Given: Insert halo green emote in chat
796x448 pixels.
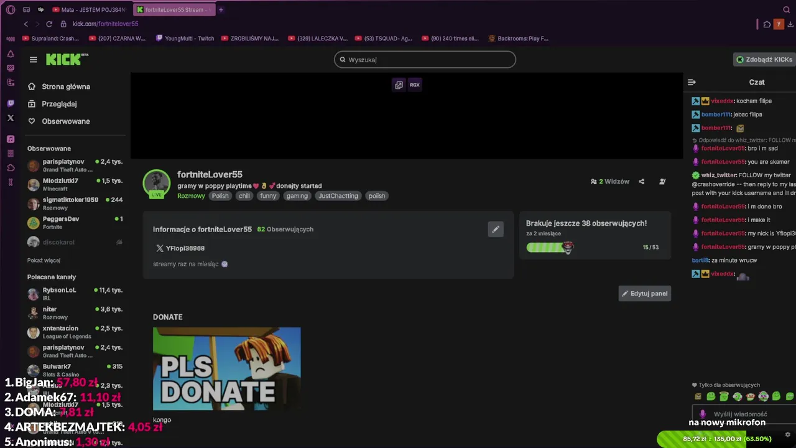Looking at the screenshot, I should 724,396.
